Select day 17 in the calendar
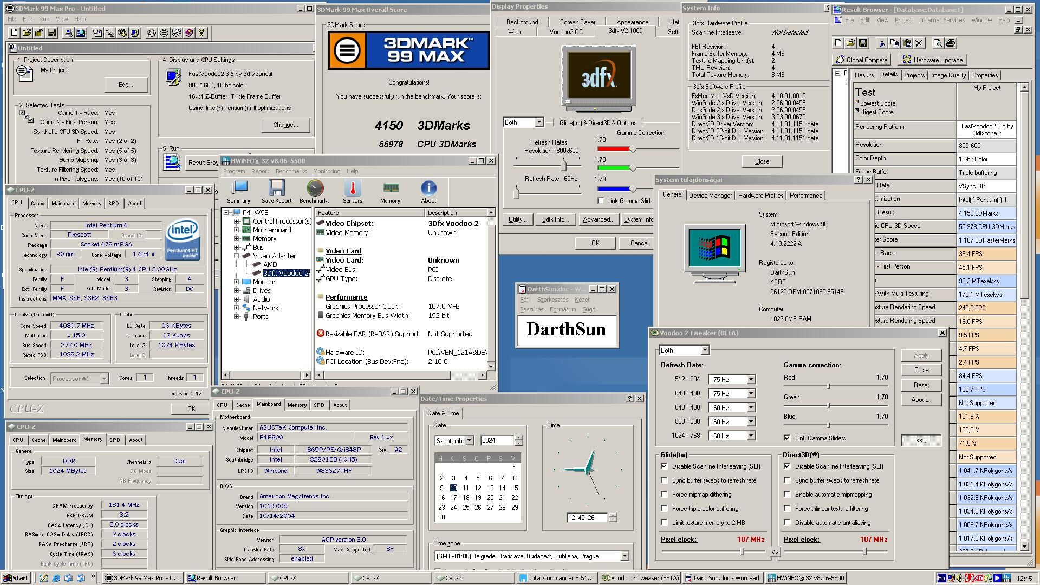Image resolution: width=1040 pixels, height=585 pixels. (453, 498)
